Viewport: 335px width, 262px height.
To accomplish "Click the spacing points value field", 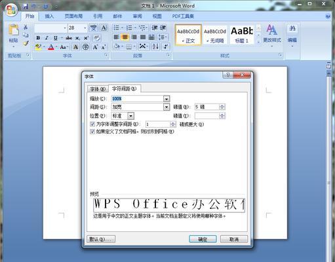I will [207, 107].
